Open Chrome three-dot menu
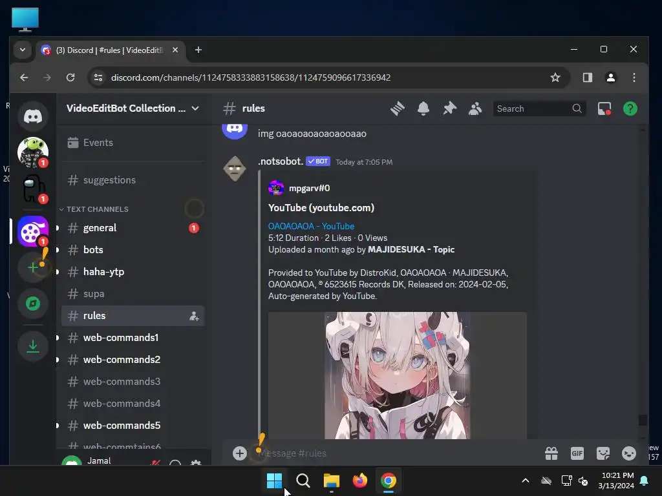662x496 pixels. click(x=634, y=77)
